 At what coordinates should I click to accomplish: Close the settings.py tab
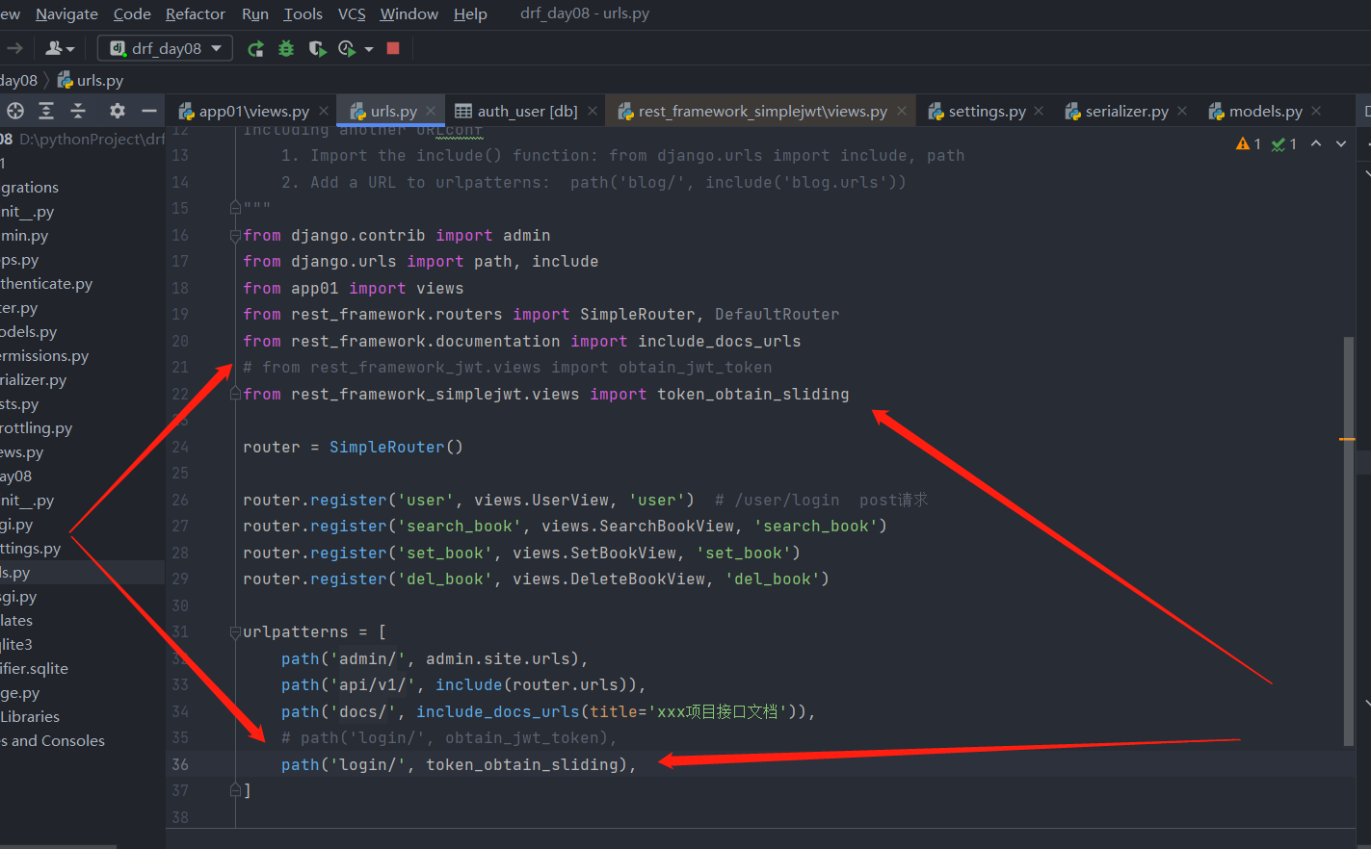[1039, 111]
